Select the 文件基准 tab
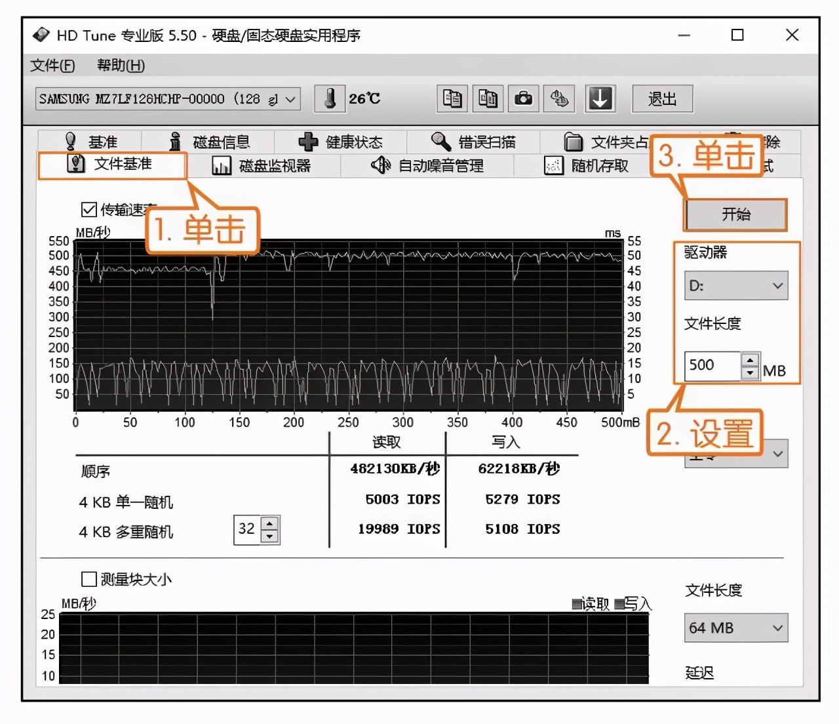 [113, 165]
